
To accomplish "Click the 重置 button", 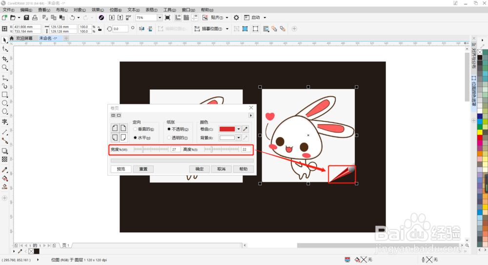I will click(143, 169).
